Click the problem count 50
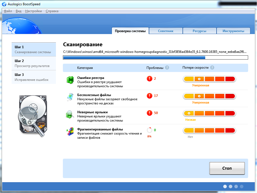257x193 pixels. 156,113
